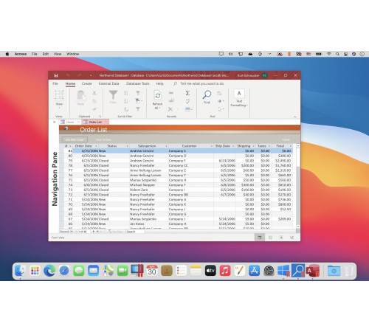Click Salesperson Robert Zare cell

click(x=148, y=190)
